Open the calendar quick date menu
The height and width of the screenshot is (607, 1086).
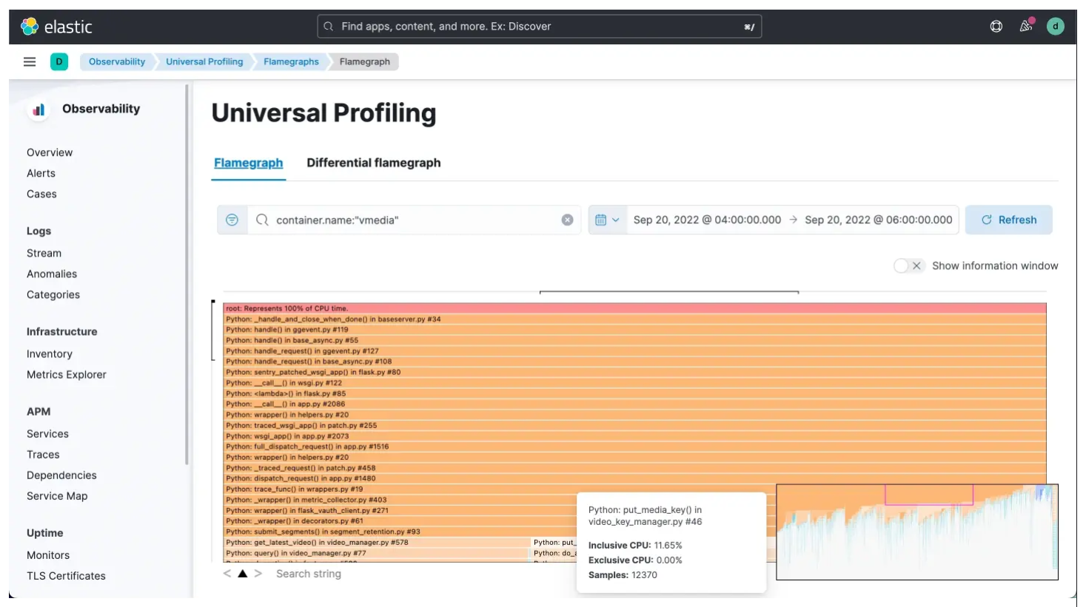607,220
